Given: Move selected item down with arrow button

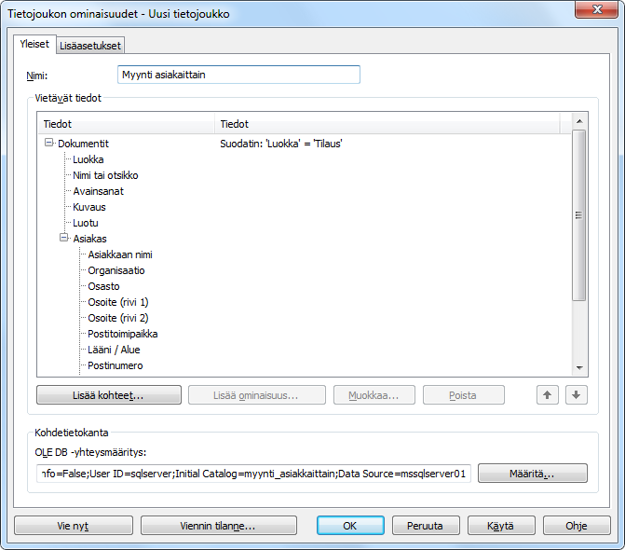Looking at the screenshot, I should [576, 395].
